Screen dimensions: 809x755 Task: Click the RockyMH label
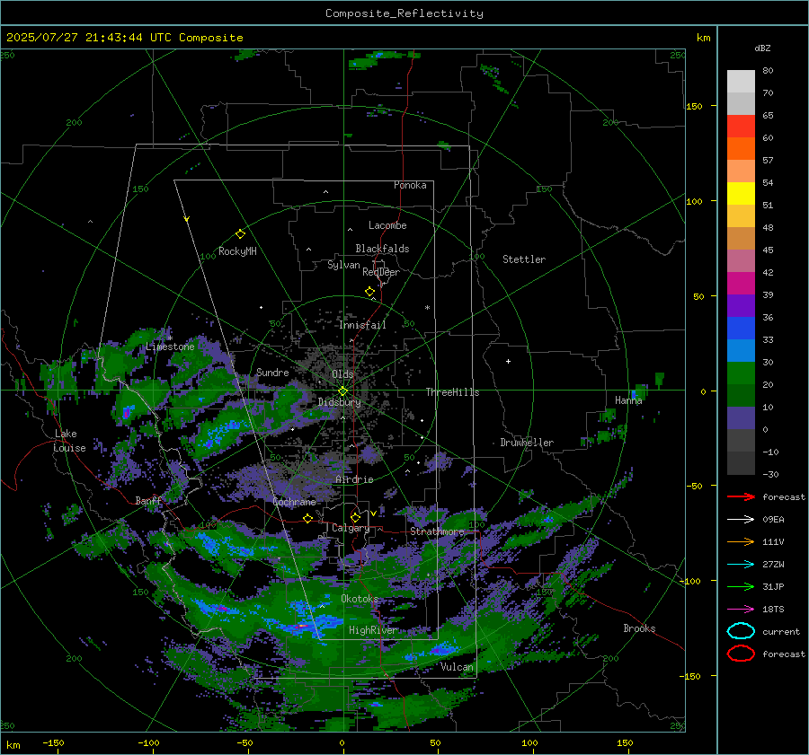pyautogui.click(x=237, y=251)
